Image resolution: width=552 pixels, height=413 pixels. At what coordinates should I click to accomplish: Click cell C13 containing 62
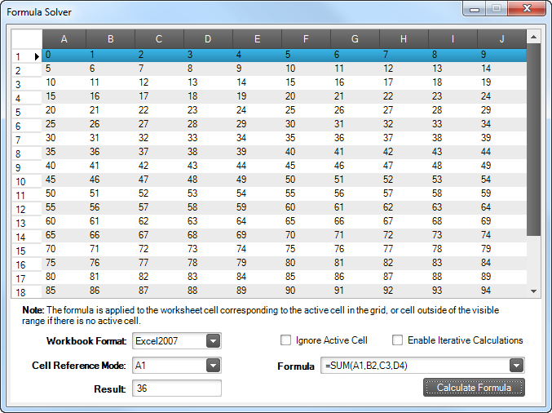[159, 221]
